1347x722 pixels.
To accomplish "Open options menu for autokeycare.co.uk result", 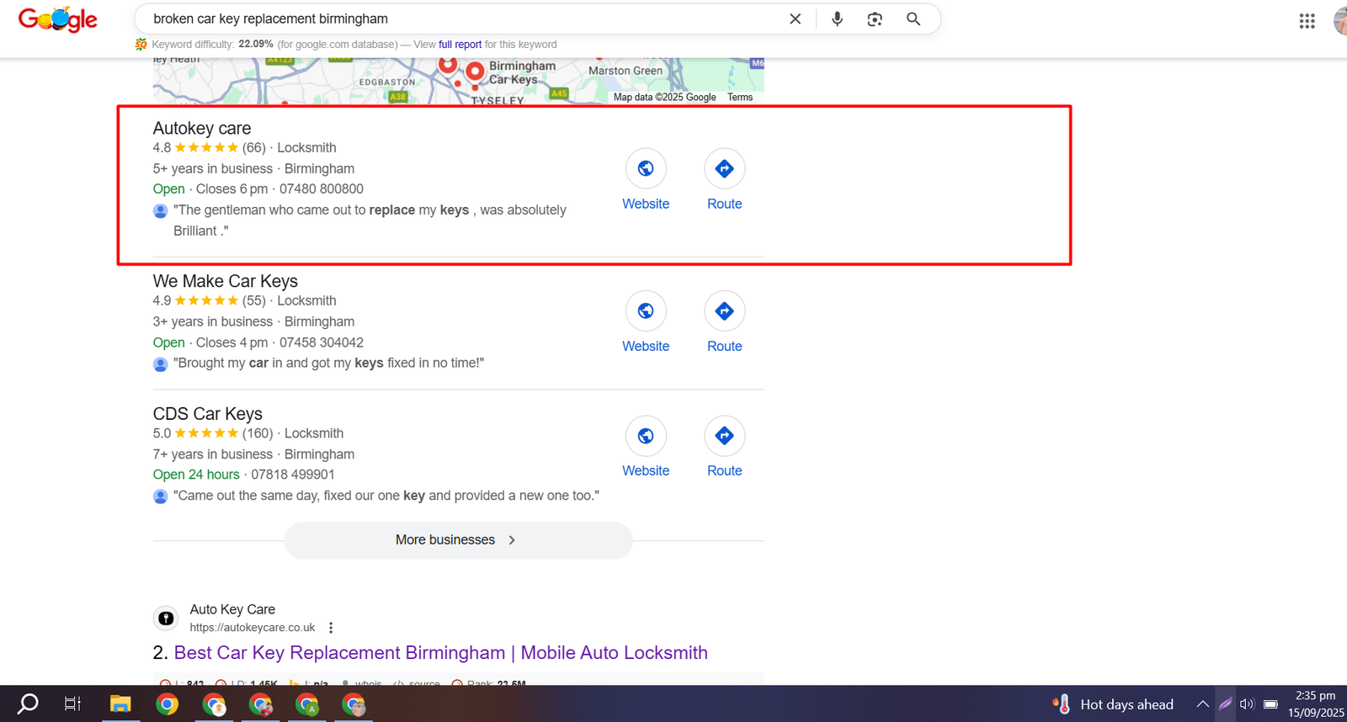I will (x=331, y=628).
